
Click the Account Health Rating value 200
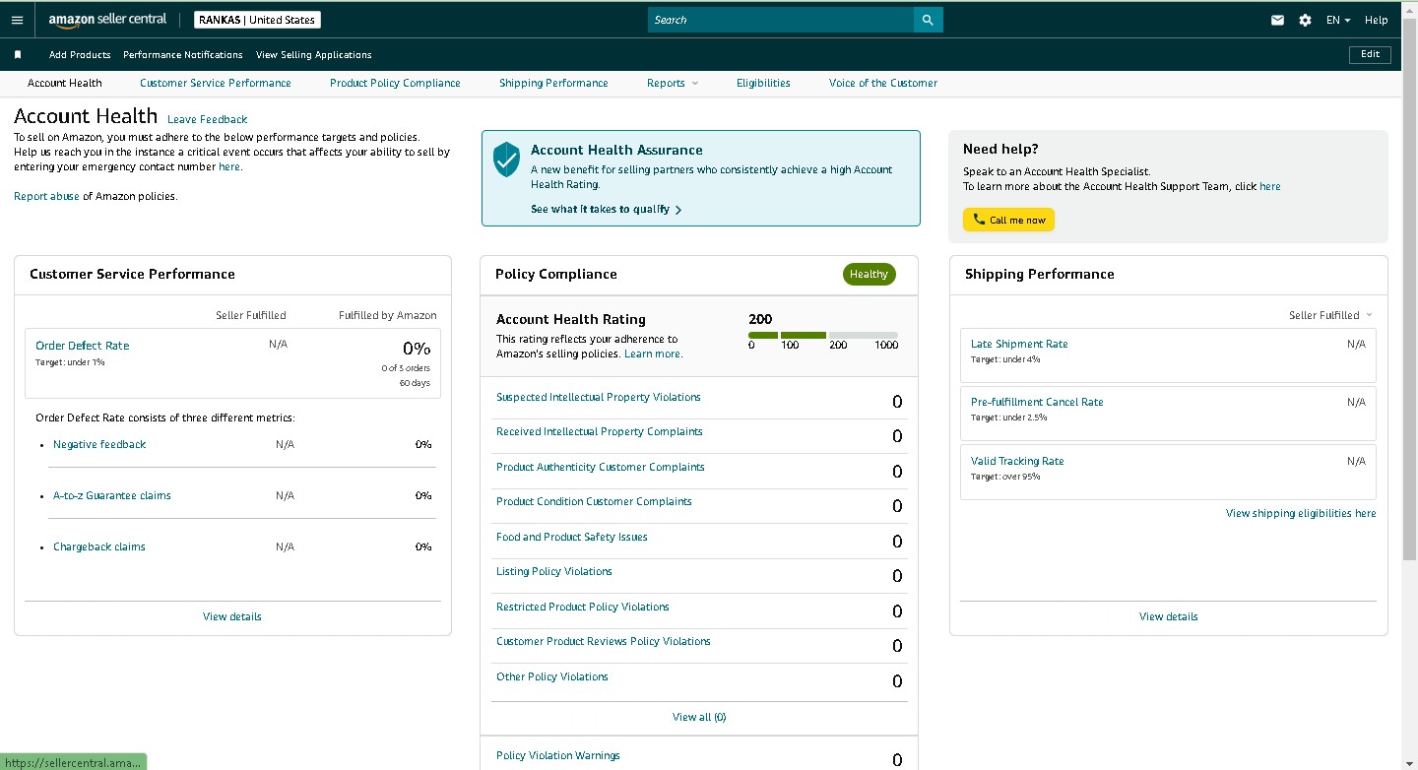tap(760, 319)
